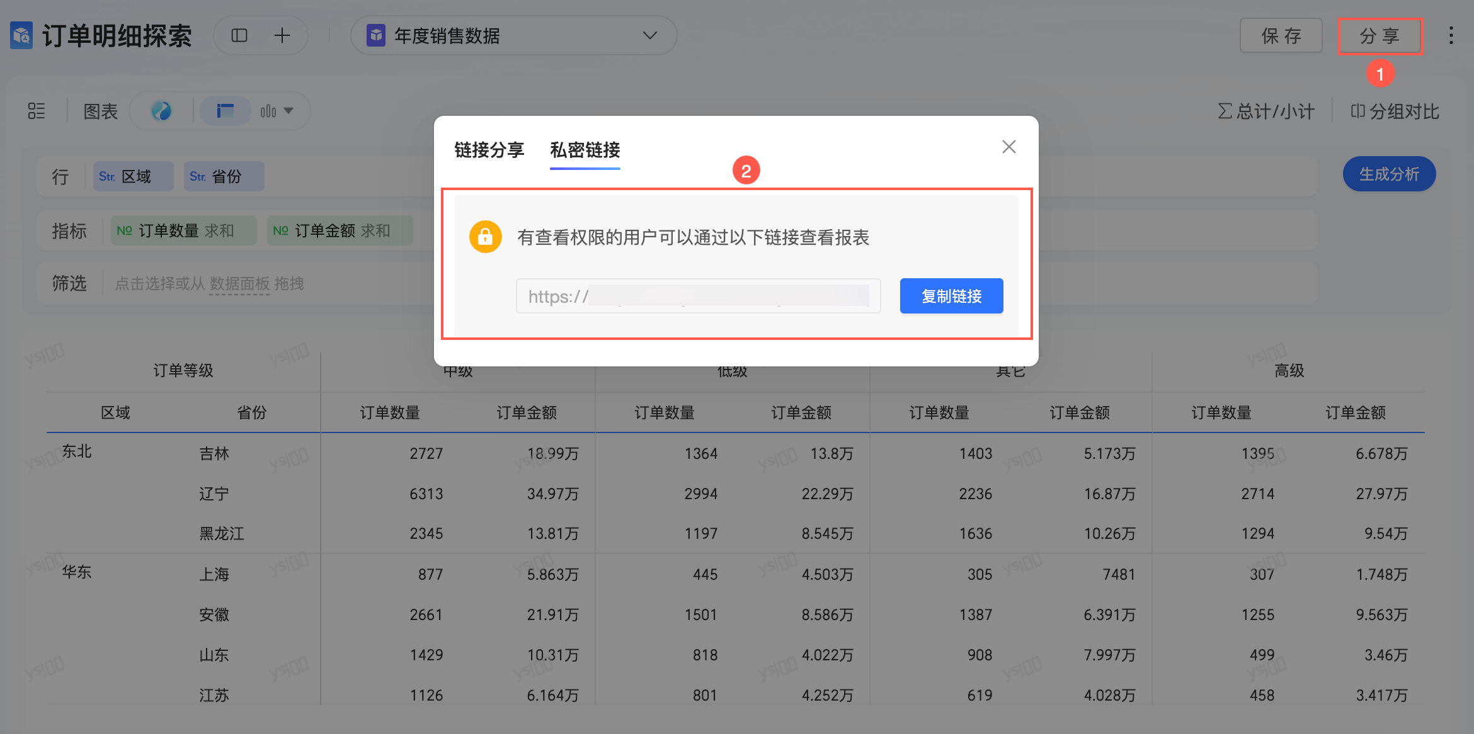Click 总计/小计 summation option
Image resolution: width=1474 pixels, height=734 pixels.
pos(1266,111)
